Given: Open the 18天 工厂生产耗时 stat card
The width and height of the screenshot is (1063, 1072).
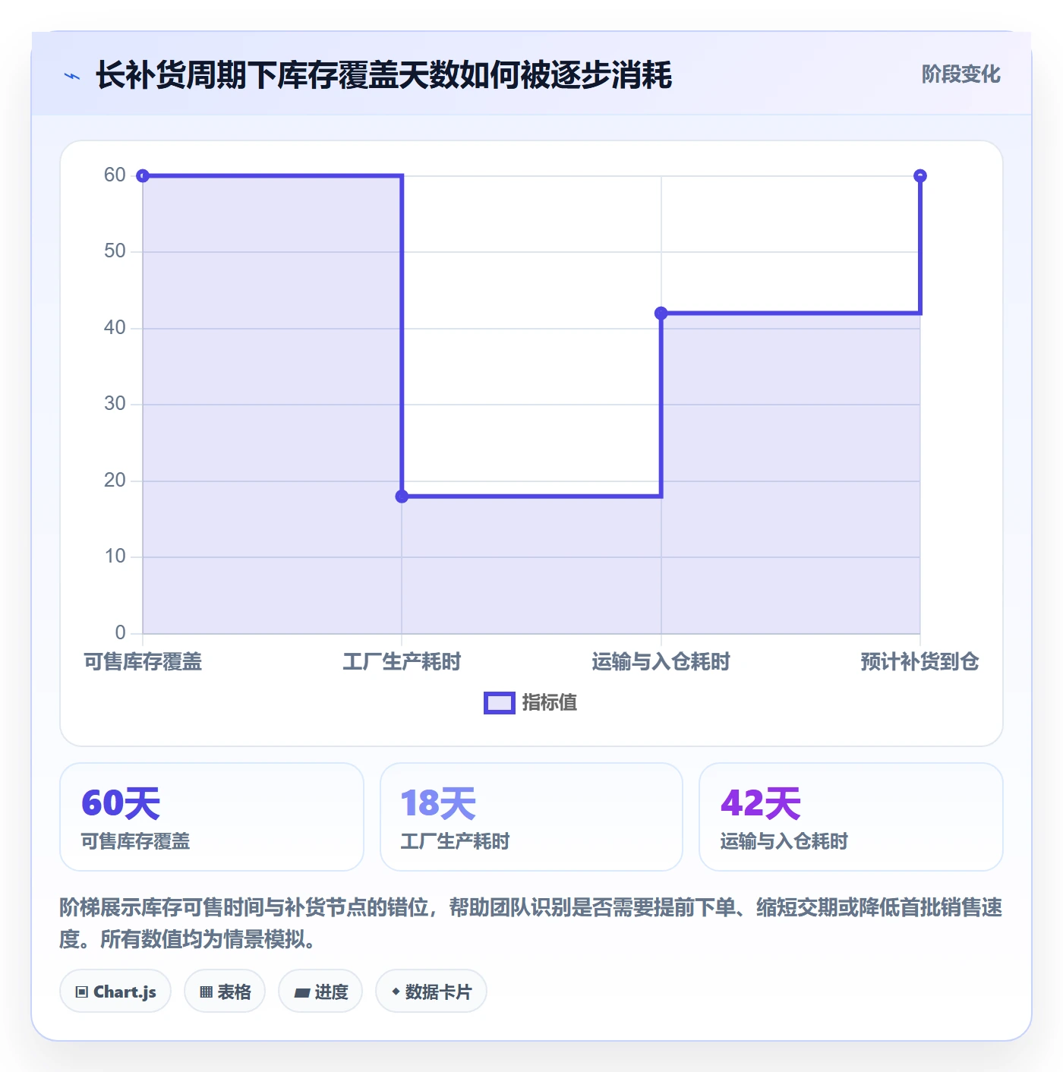Looking at the screenshot, I should (x=531, y=817).
